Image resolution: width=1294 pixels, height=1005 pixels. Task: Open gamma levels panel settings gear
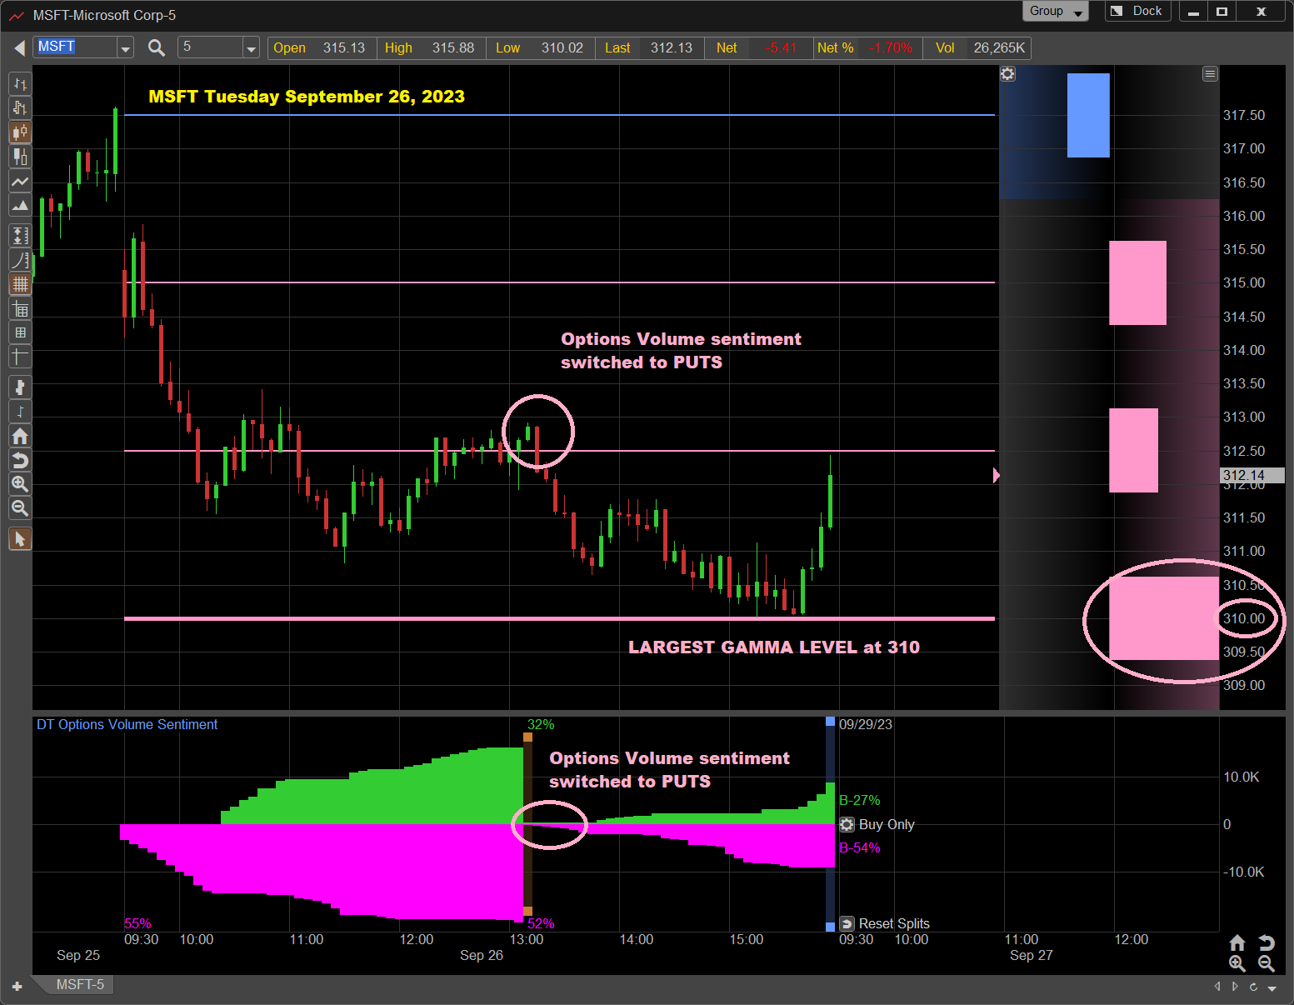pyautogui.click(x=1007, y=74)
